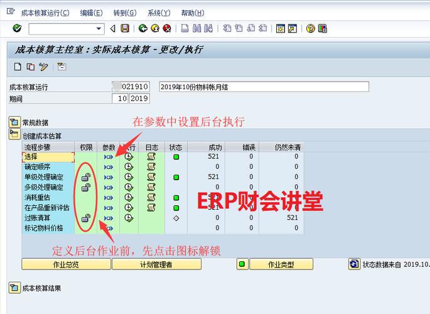Screen dimensions: 430x314
Task: Click the Previous Page icon
Action: (239, 28)
